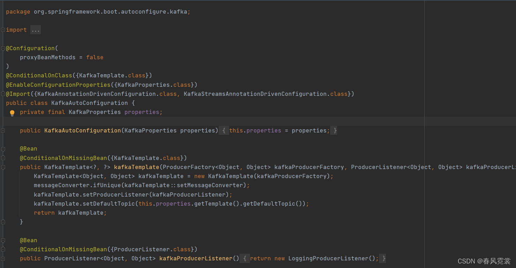This screenshot has height=268, width=516.
Task: Expand the folded import block gutter marker
Action: pos(3,30)
